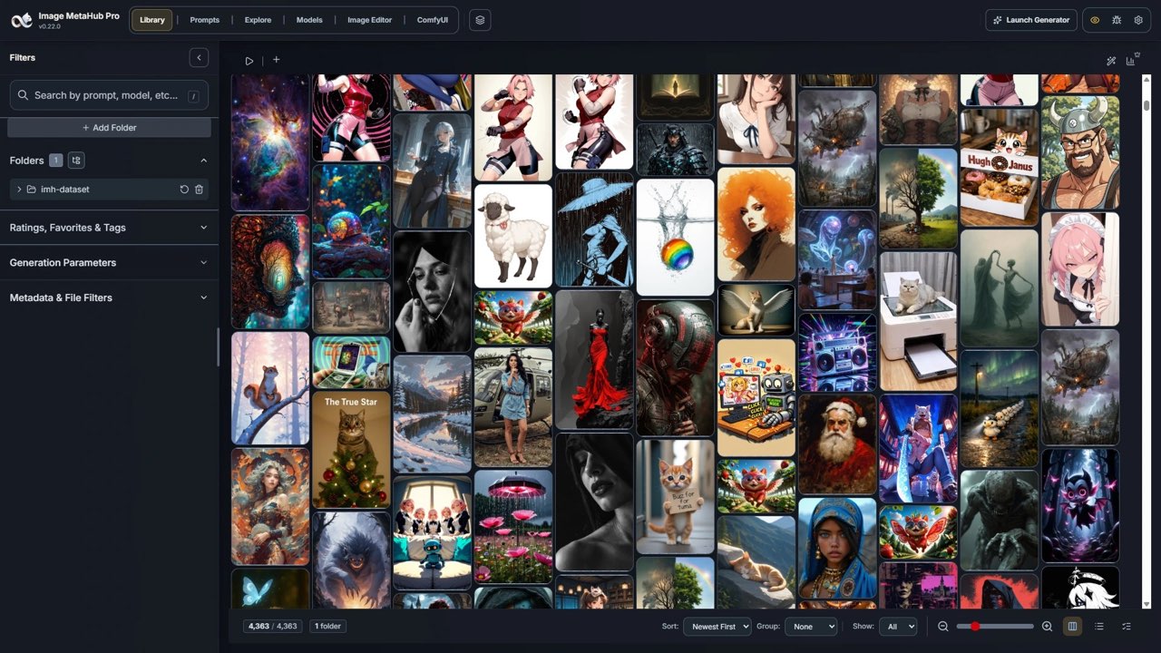The height and width of the screenshot is (653, 1161).
Task: Open the Santa Claus portrait thumbnail
Action: click(838, 443)
